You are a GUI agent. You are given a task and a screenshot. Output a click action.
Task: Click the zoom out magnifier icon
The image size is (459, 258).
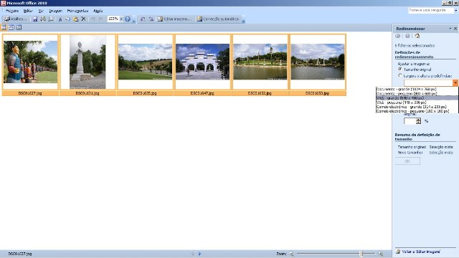click(x=291, y=254)
